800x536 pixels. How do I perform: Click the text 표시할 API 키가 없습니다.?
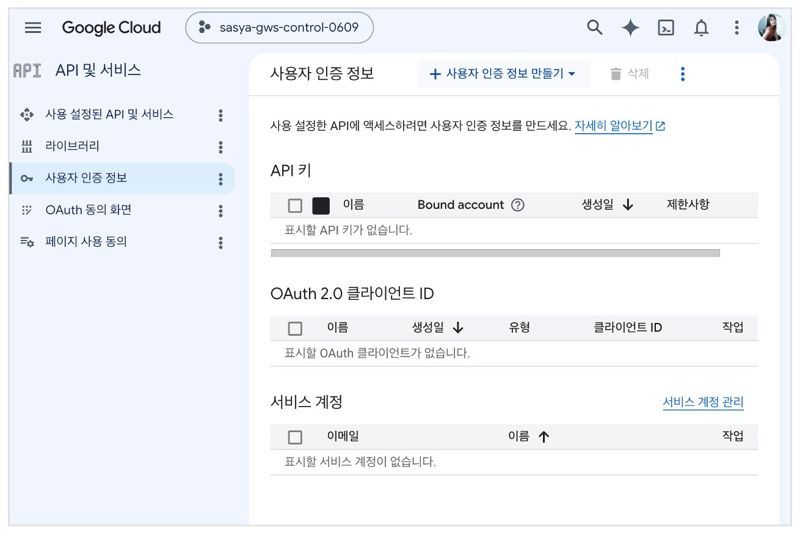click(x=349, y=231)
